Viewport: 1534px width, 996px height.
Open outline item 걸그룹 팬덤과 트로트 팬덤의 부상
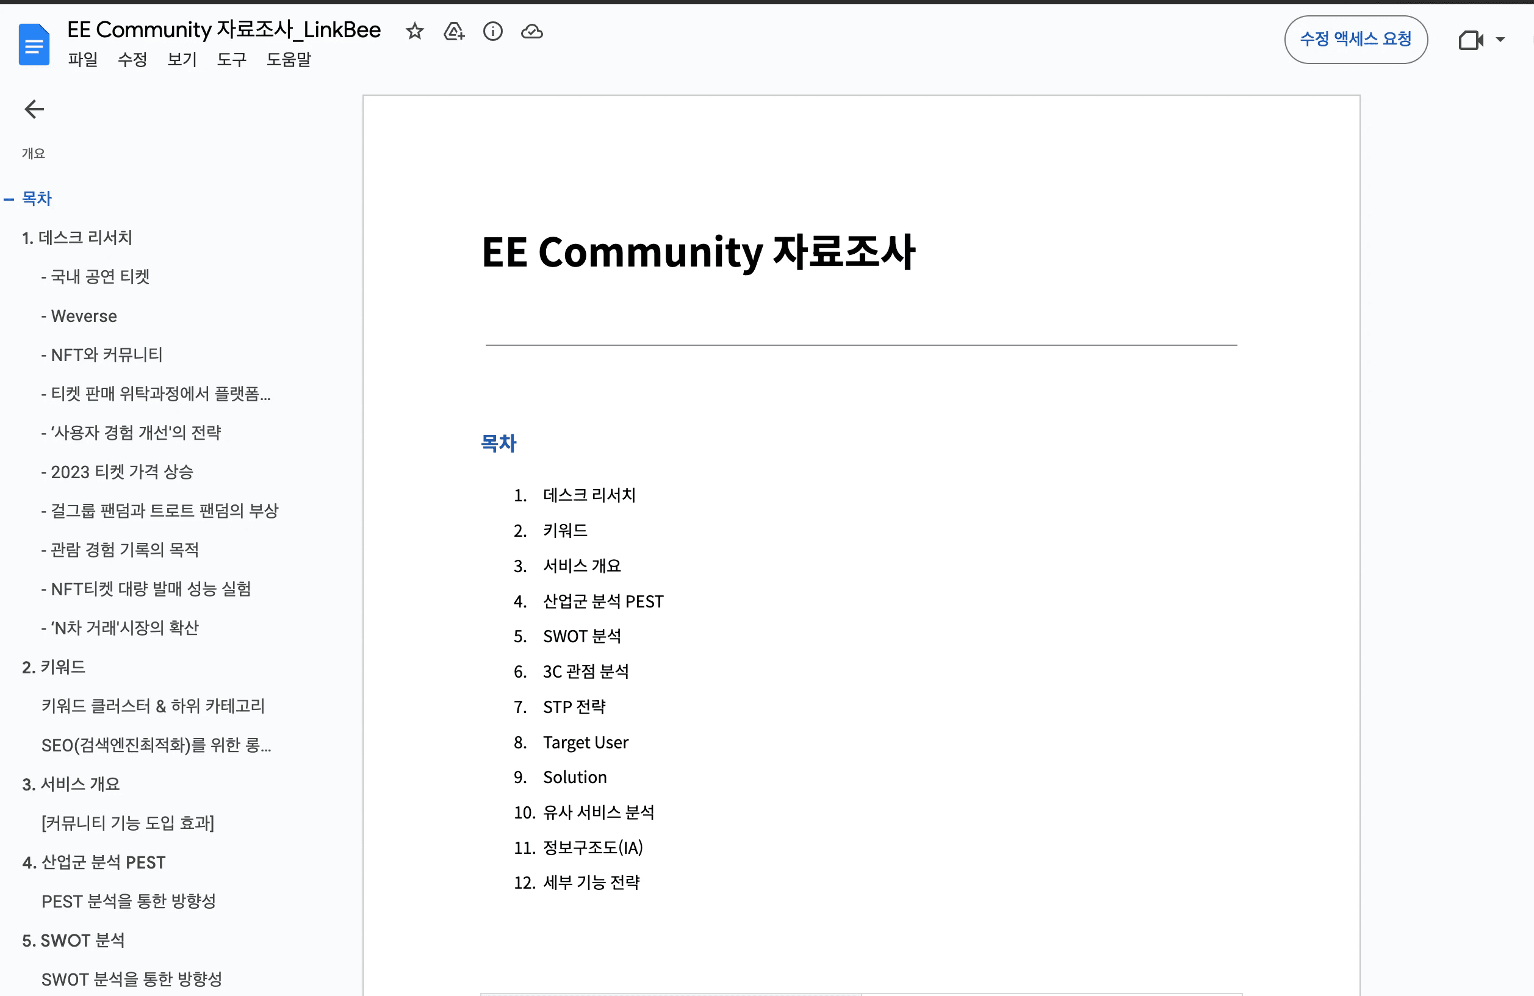coord(160,511)
